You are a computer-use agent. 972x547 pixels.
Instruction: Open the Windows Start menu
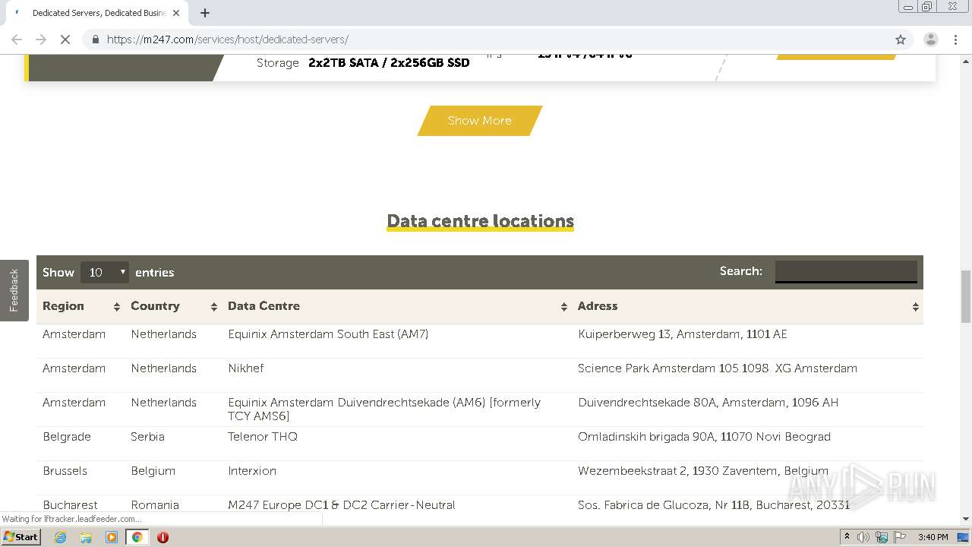[21, 537]
